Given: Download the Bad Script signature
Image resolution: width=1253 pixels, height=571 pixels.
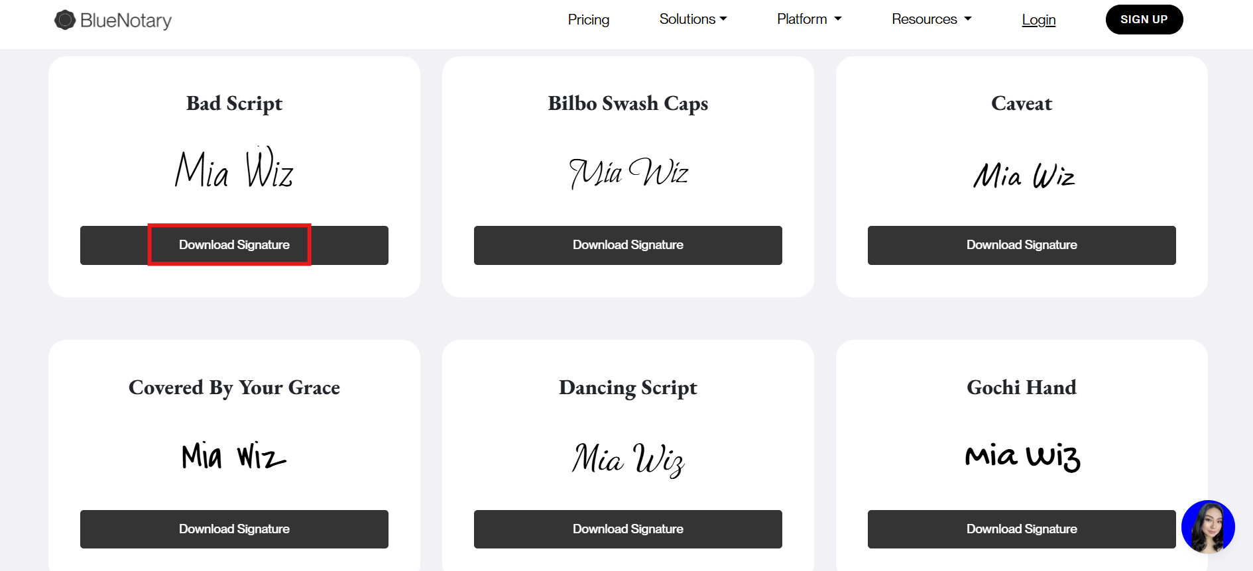Looking at the screenshot, I should tap(234, 245).
